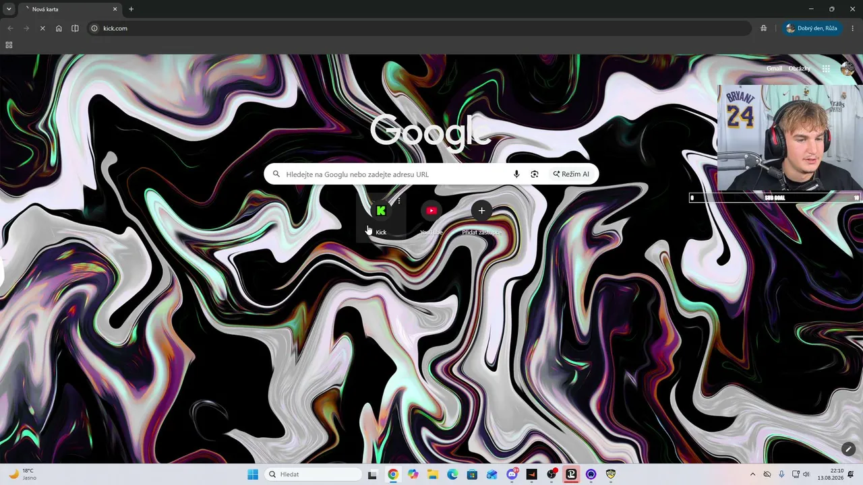Open the Windows Start menu
Viewport: 863px width, 485px height.
[x=253, y=474]
